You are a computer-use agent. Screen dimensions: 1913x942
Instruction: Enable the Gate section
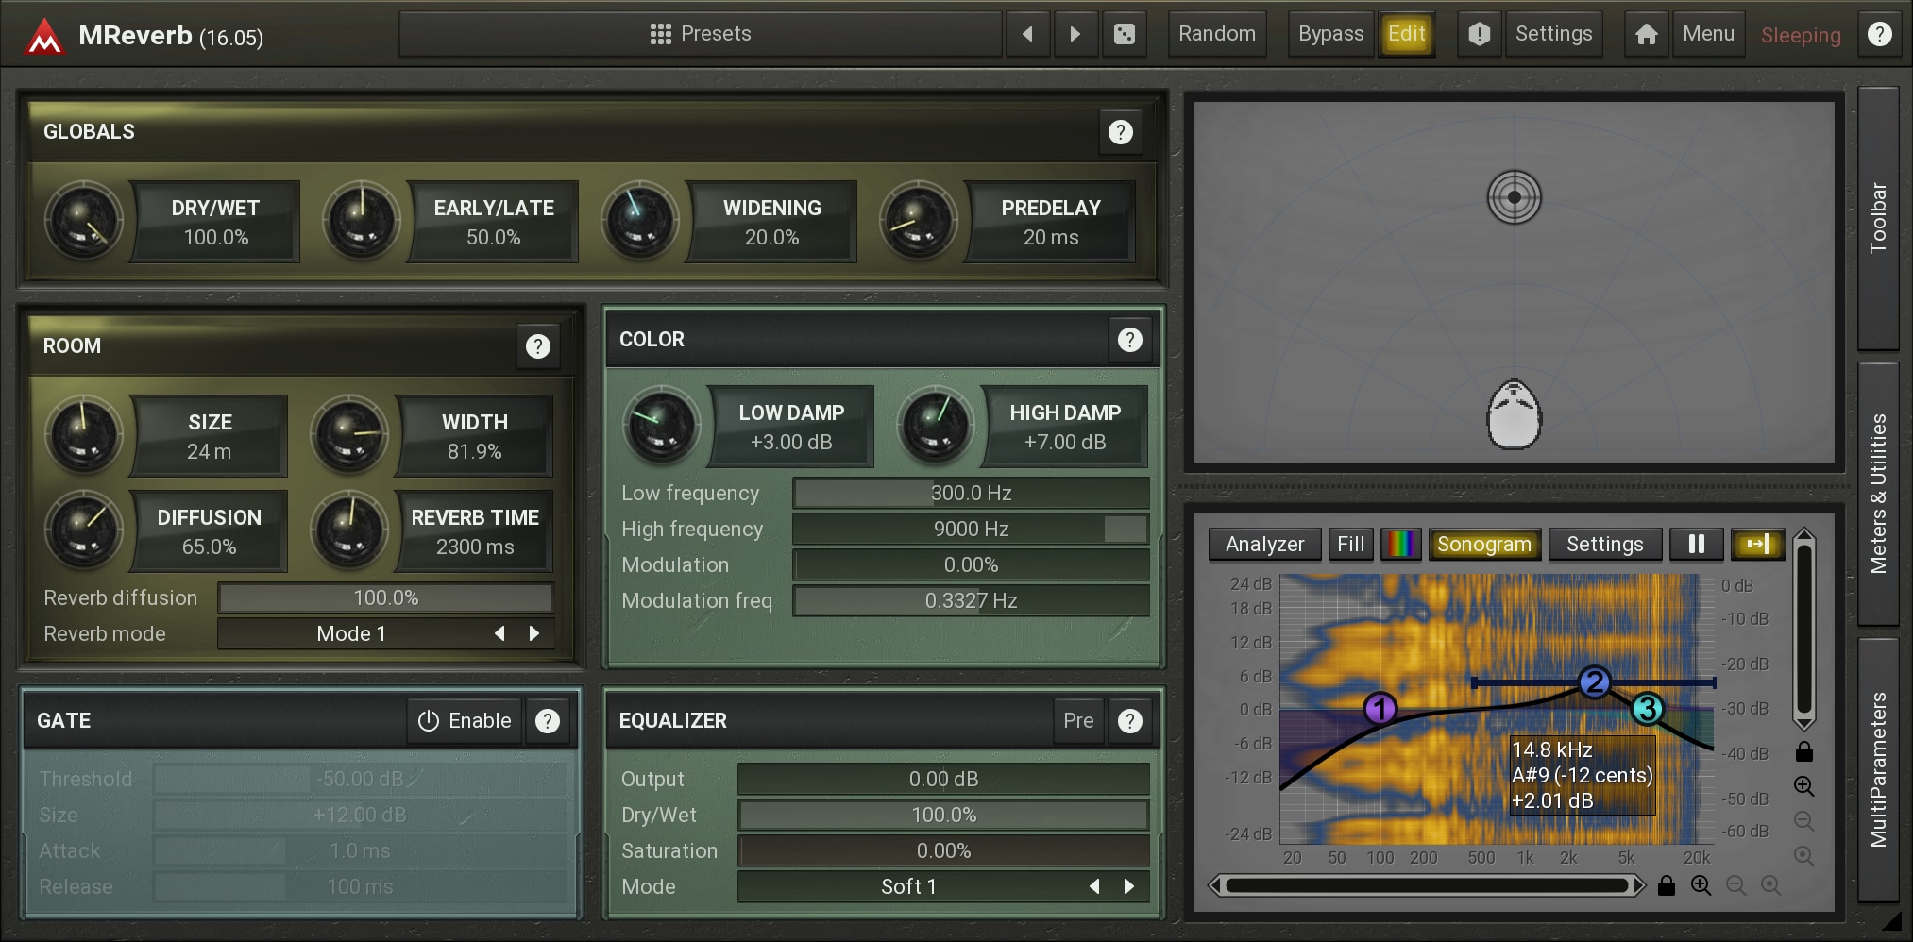pos(465,721)
